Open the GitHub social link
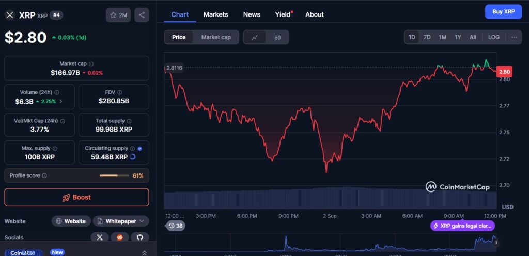Viewport: 529px width, 256px height. 139,237
